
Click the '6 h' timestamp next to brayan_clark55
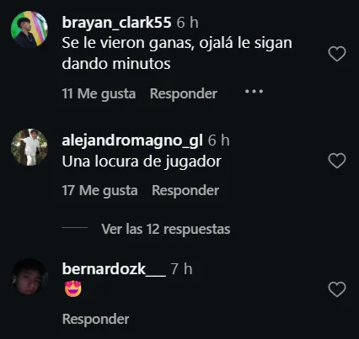pyautogui.click(x=187, y=23)
